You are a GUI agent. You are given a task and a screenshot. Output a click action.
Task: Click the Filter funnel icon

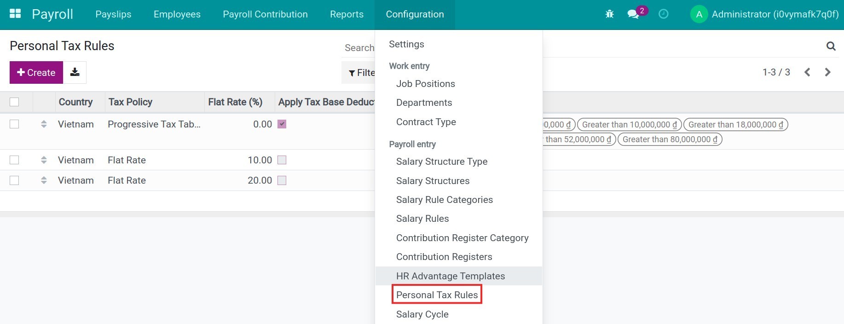[x=352, y=72]
